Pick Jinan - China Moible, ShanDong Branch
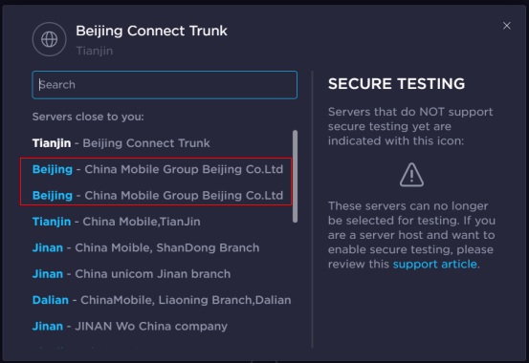The height and width of the screenshot is (363, 529). (145, 247)
